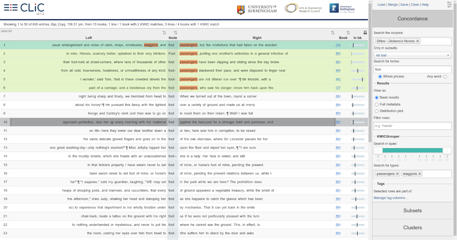Expand the Clusters panel

pyautogui.click(x=412, y=227)
